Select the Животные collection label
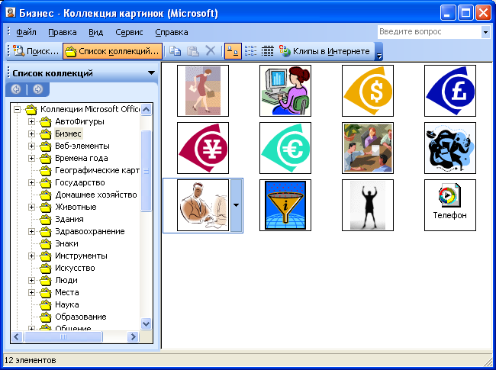This screenshot has width=496, height=370. (76, 207)
